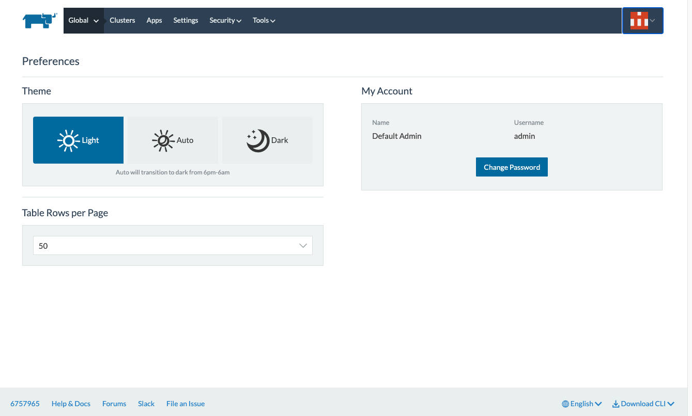The height and width of the screenshot is (416, 692).
Task: Open the Slack community link
Action: click(x=146, y=404)
